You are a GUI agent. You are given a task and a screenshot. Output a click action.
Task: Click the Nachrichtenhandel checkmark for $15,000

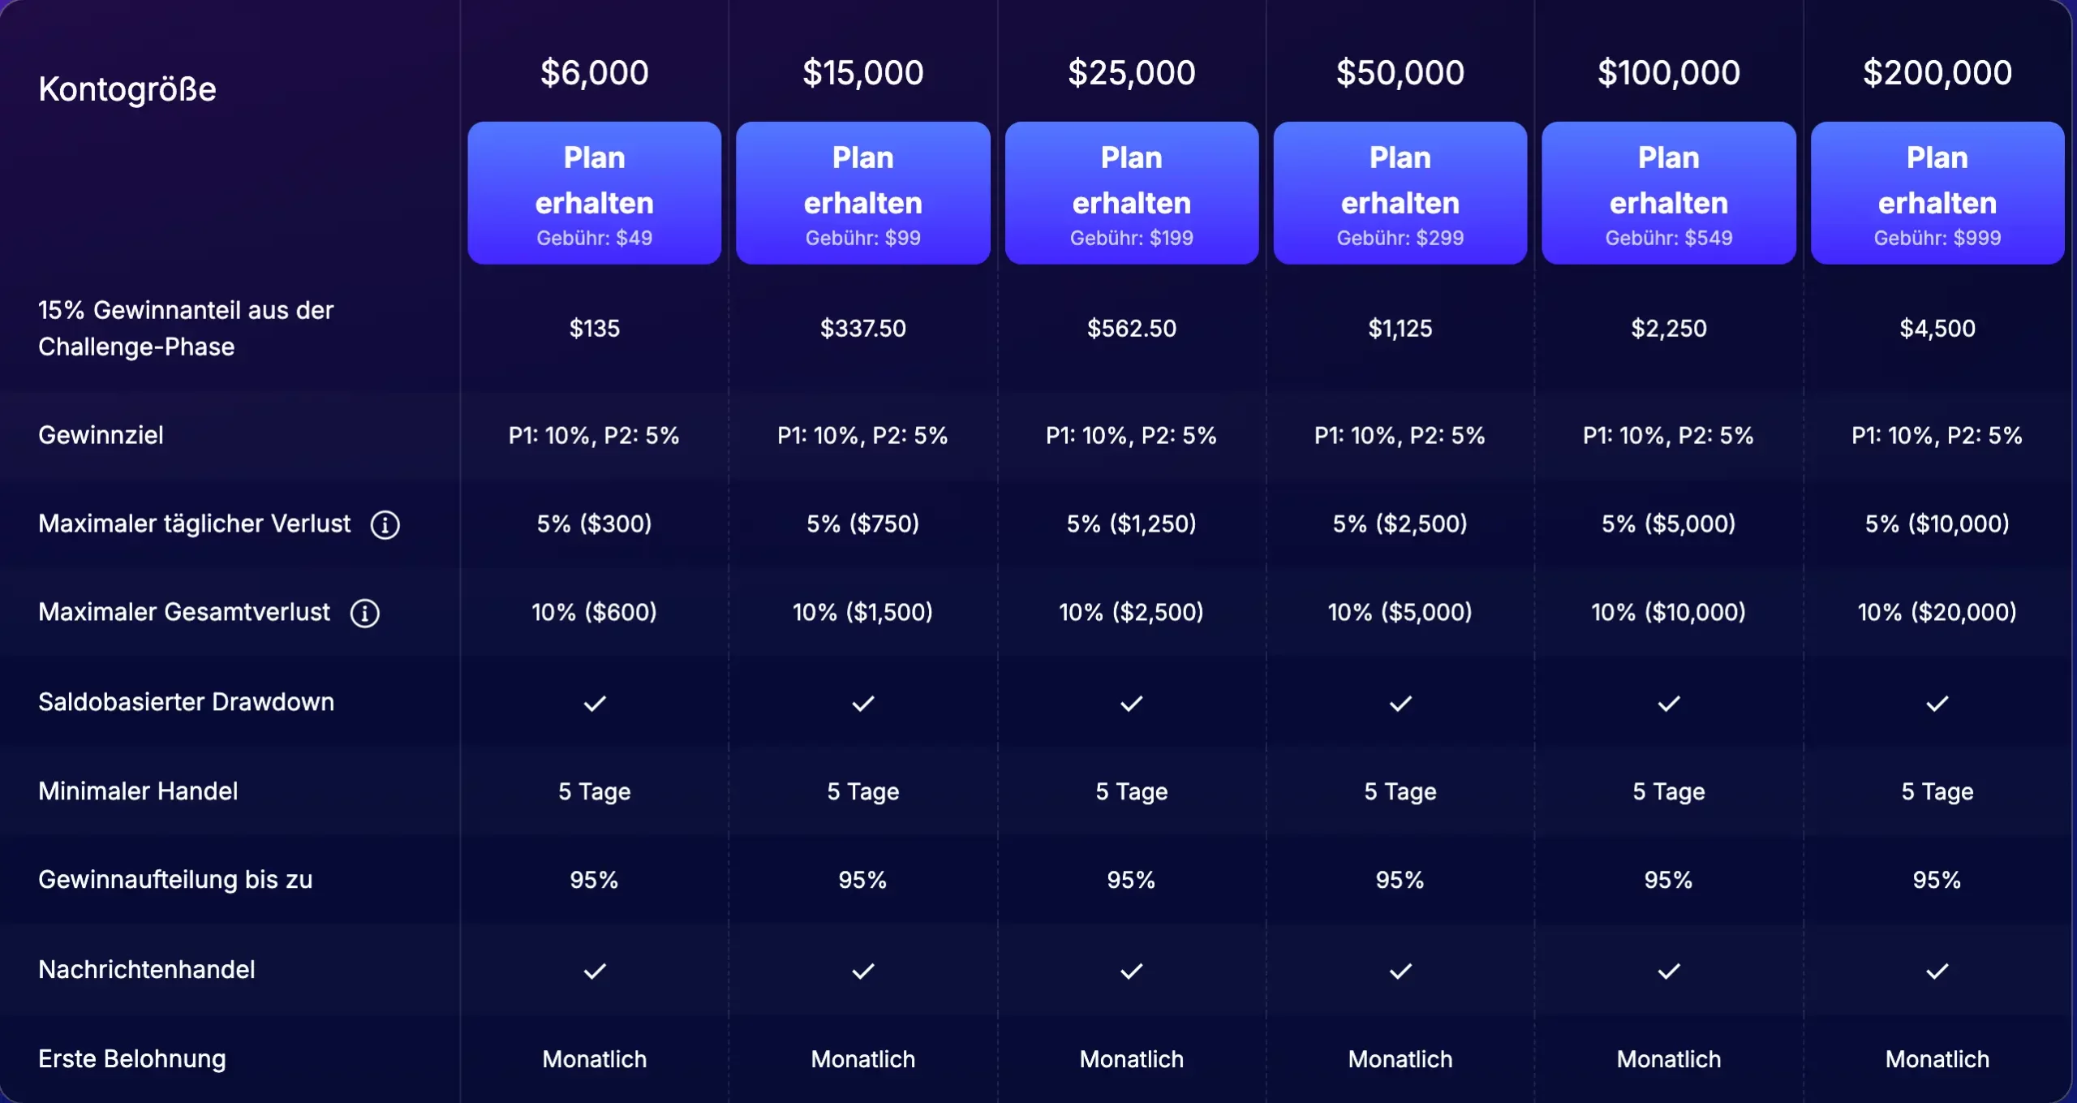pyautogui.click(x=863, y=971)
